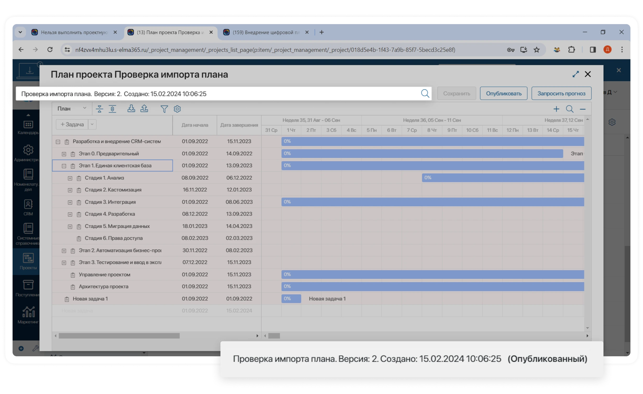Expand Стадия 2. Кастомизация row

[x=70, y=190]
